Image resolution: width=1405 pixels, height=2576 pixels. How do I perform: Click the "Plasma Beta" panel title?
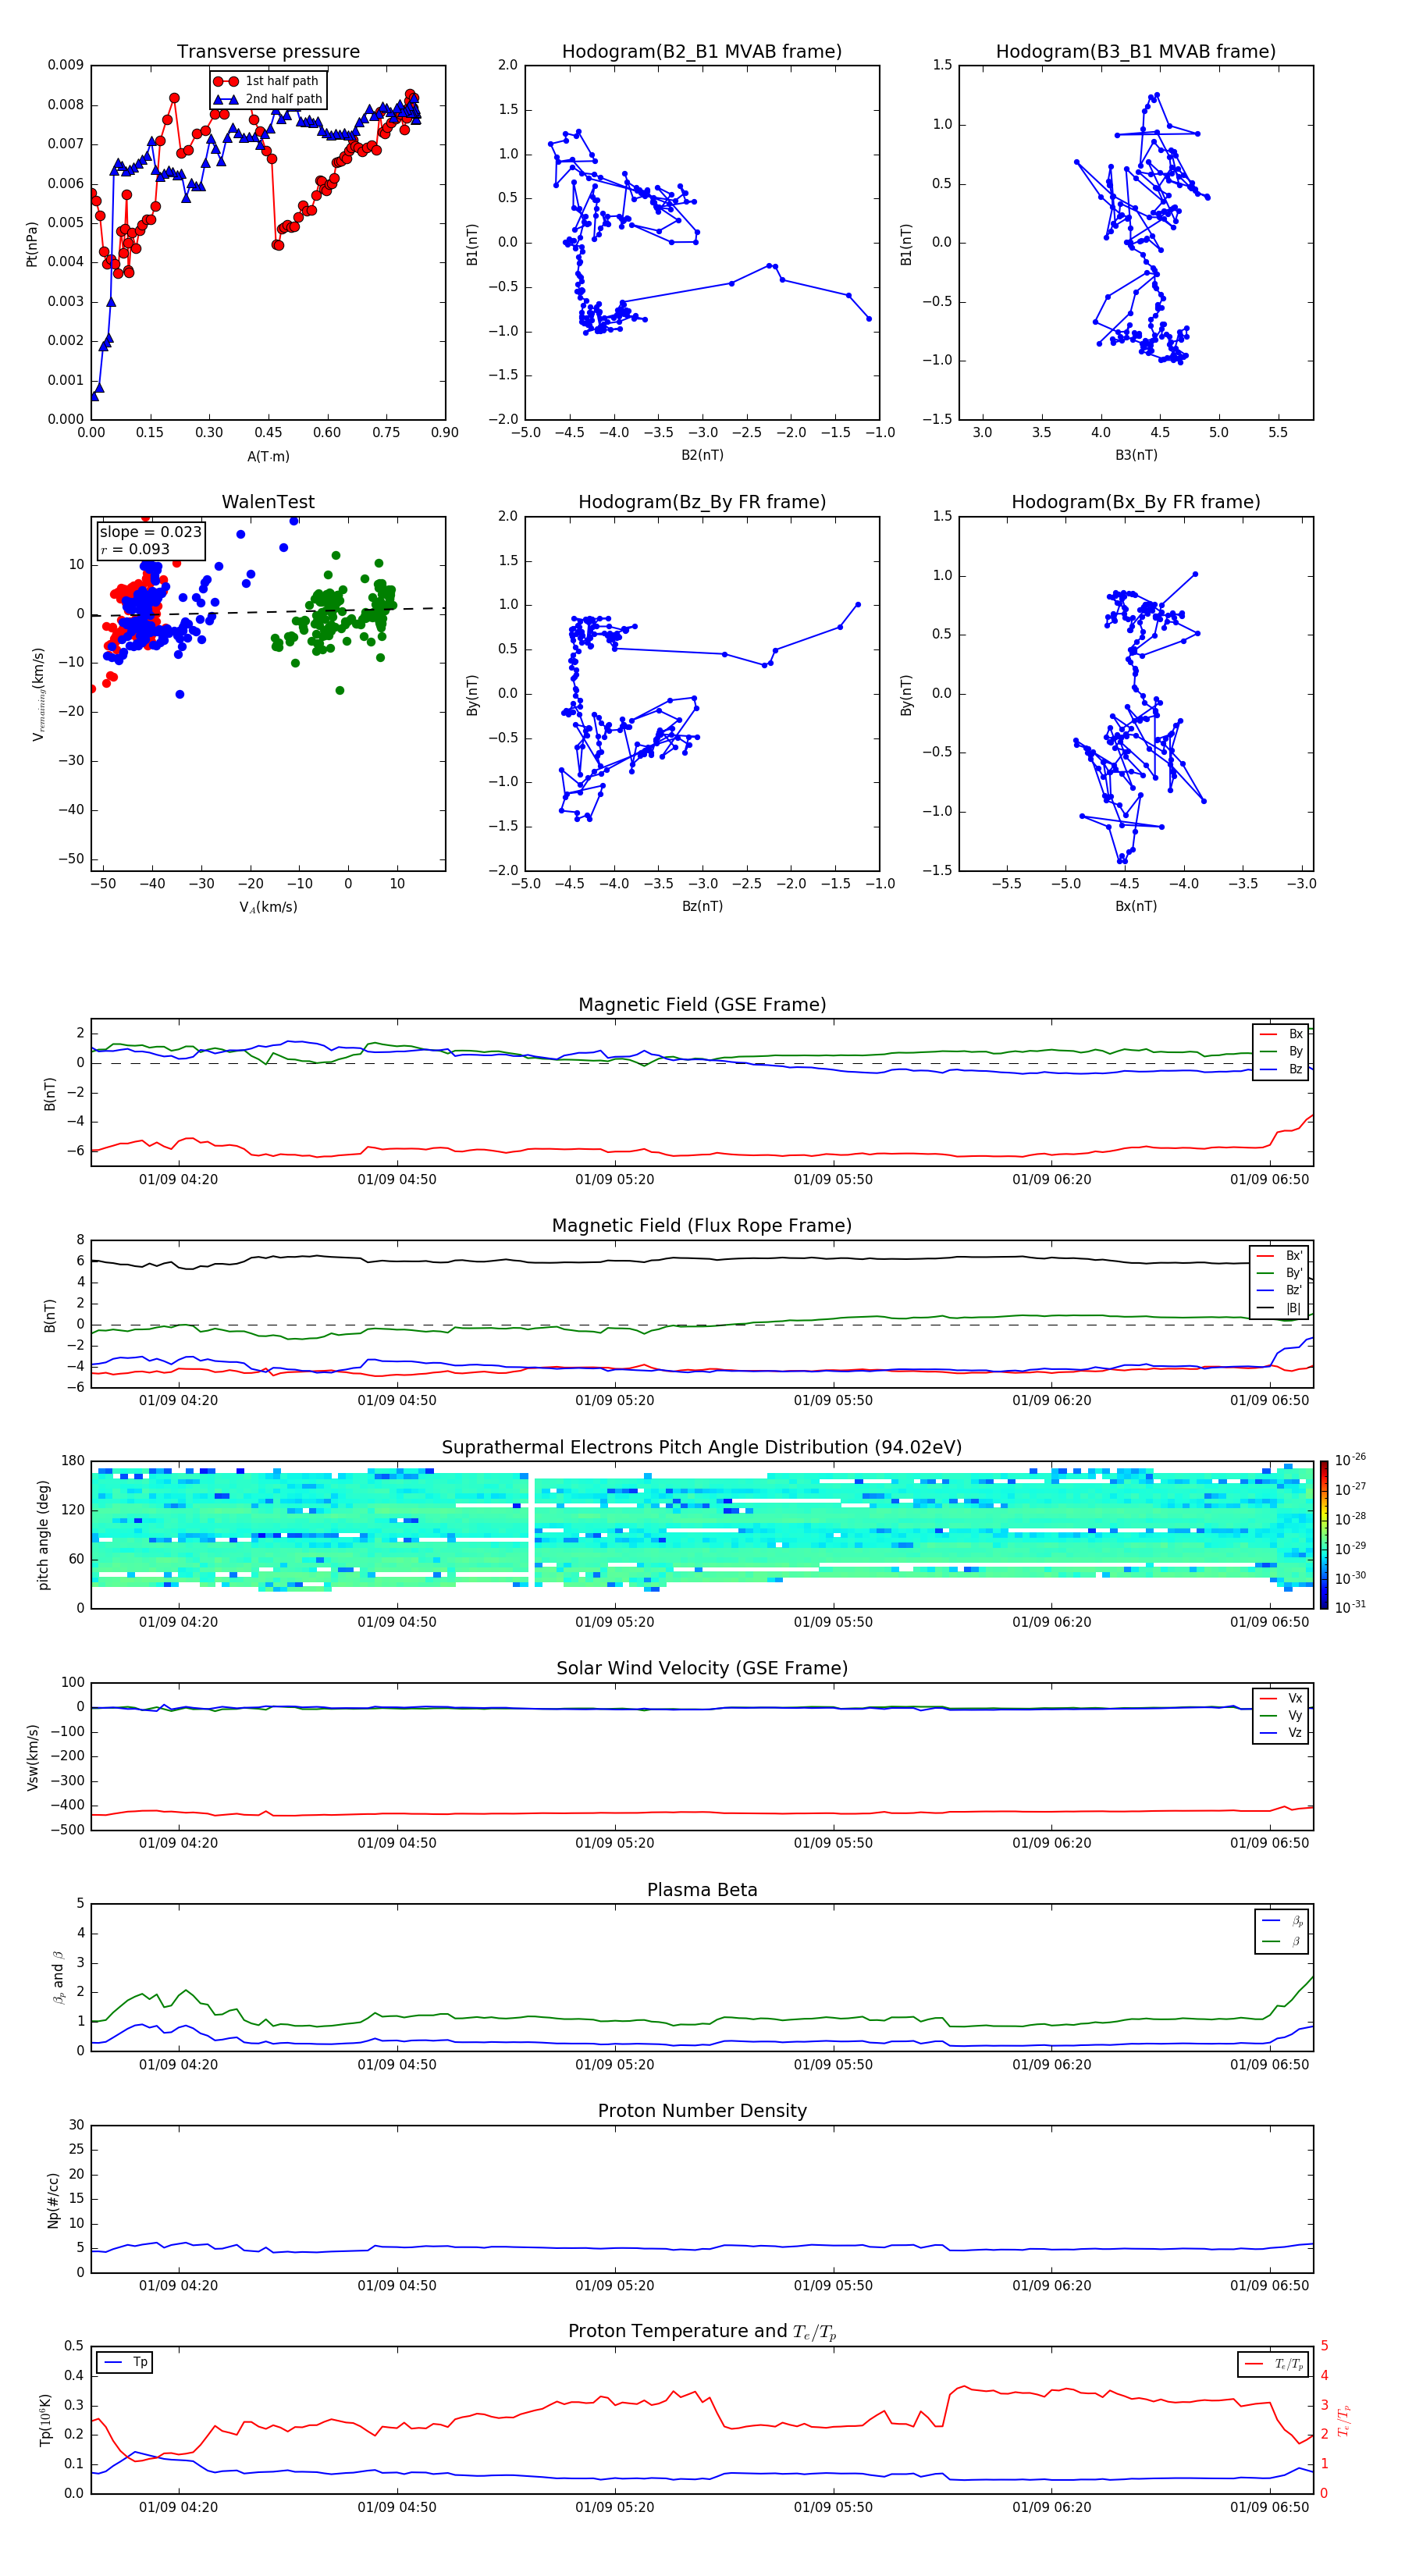(702, 1890)
